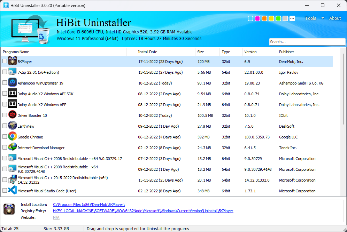Screen dimensions: 347x232
Task: Click the Visual C++ 2015-2022 Redistributable icon
Action: 13,179
